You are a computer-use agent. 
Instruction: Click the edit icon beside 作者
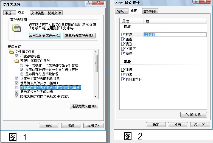[x=123, y=75]
